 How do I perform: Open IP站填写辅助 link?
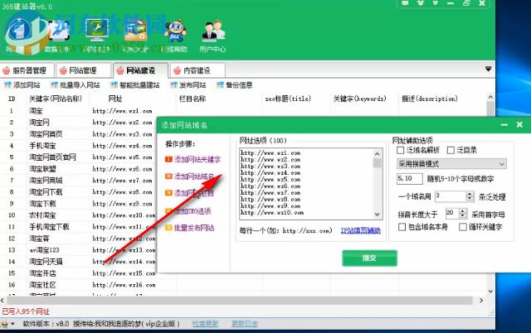[361, 230]
